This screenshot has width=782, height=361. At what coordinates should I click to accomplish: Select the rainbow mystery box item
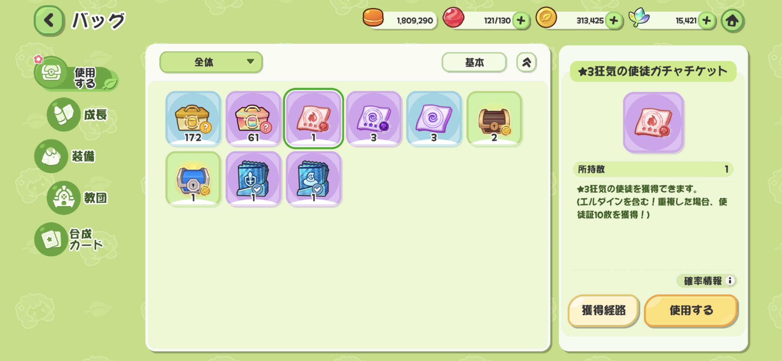coord(253,118)
